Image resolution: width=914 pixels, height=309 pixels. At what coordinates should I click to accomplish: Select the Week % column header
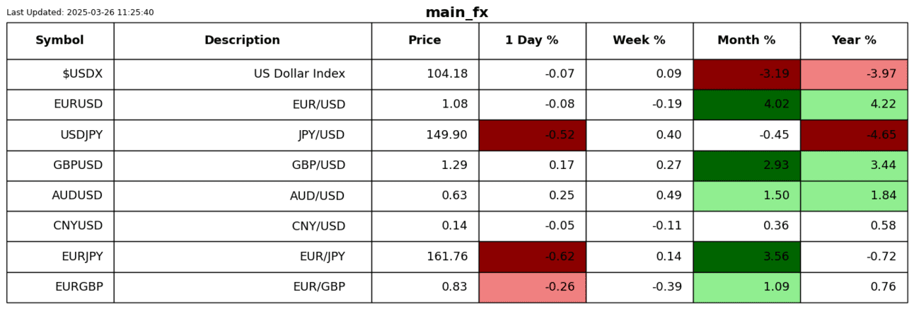(639, 40)
